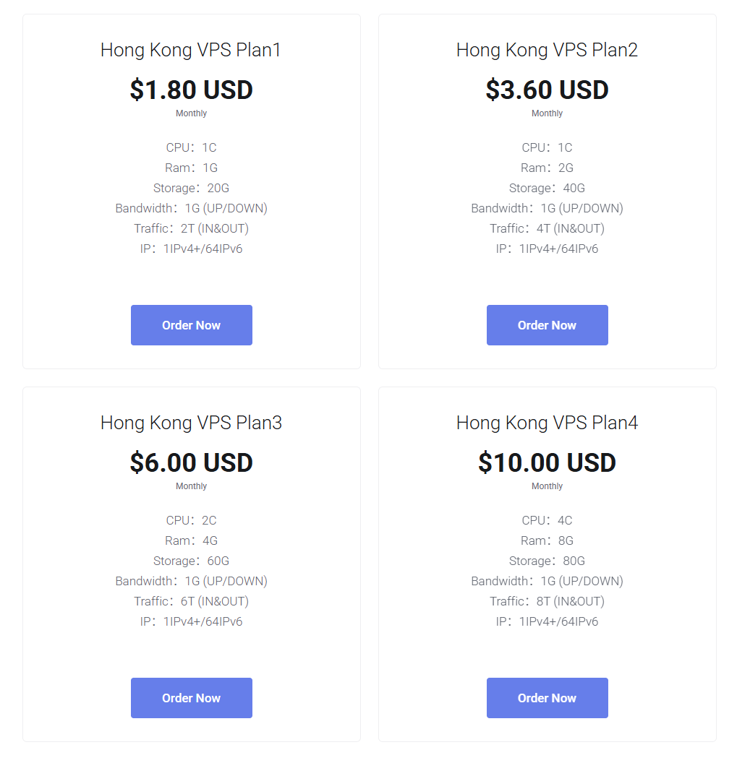The height and width of the screenshot is (763, 737).
Task: Click Plan1's Storage: 20G line
Action: [x=191, y=188]
